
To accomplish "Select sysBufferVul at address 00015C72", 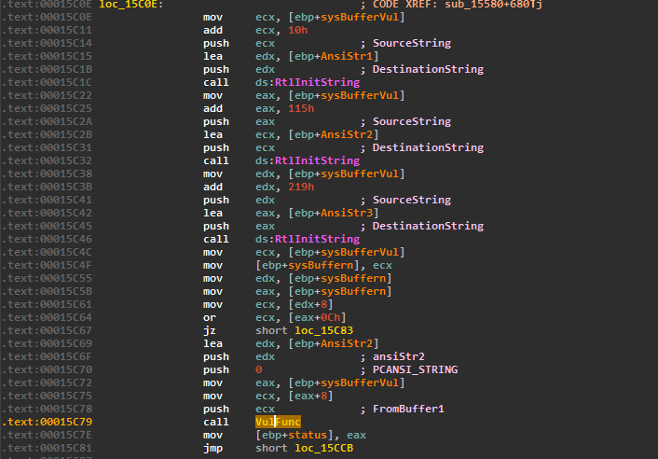I will pyautogui.click(x=360, y=382).
